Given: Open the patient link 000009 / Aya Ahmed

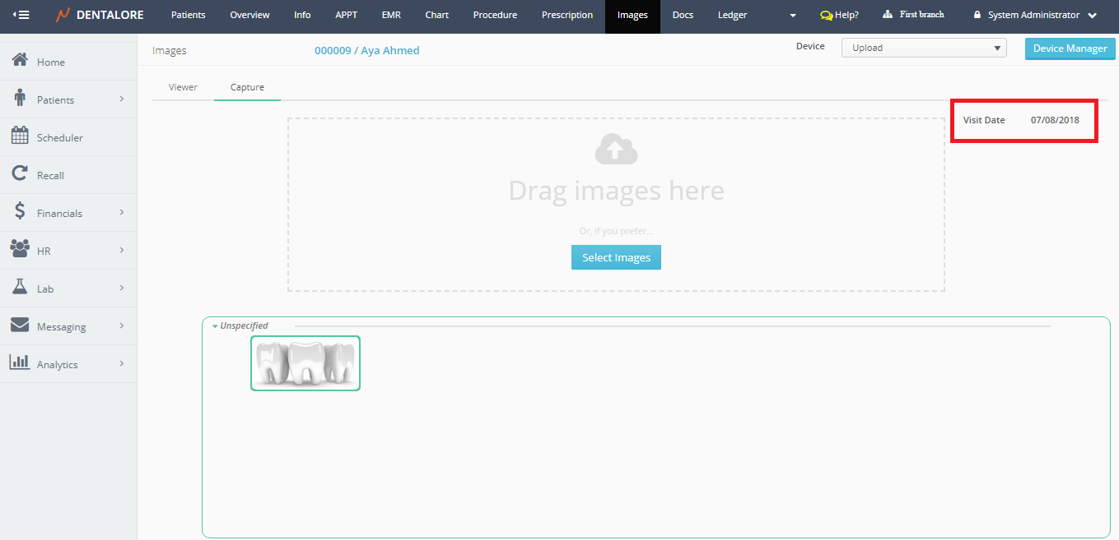Looking at the screenshot, I should pos(366,51).
